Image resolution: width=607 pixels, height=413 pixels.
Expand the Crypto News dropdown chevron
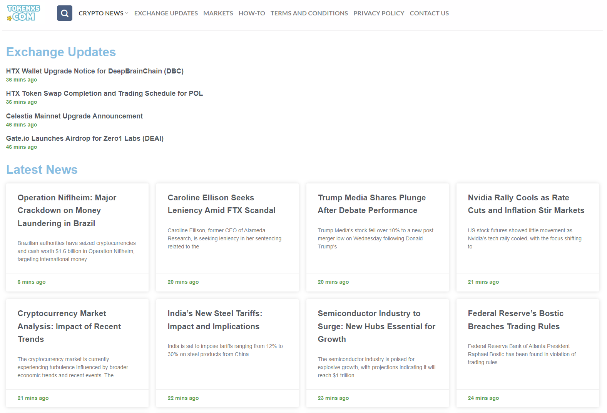click(x=127, y=13)
